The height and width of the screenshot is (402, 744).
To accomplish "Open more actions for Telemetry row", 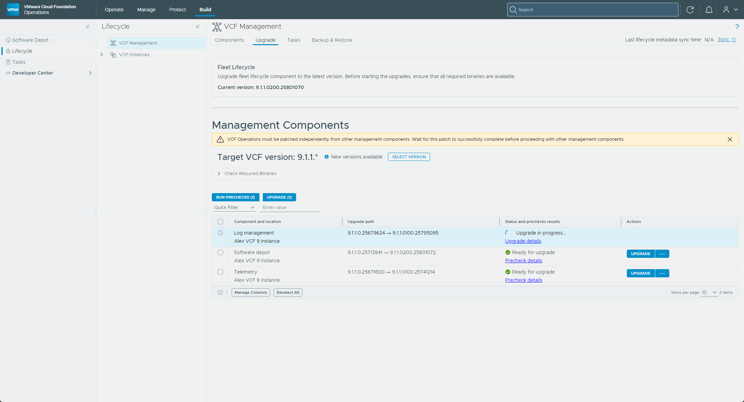I will [662, 273].
